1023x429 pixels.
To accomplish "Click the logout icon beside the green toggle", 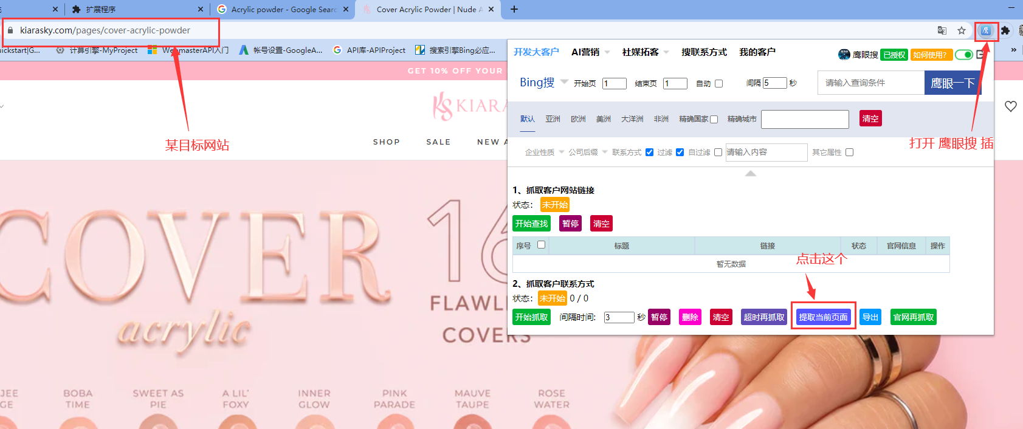I will (x=980, y=55).
